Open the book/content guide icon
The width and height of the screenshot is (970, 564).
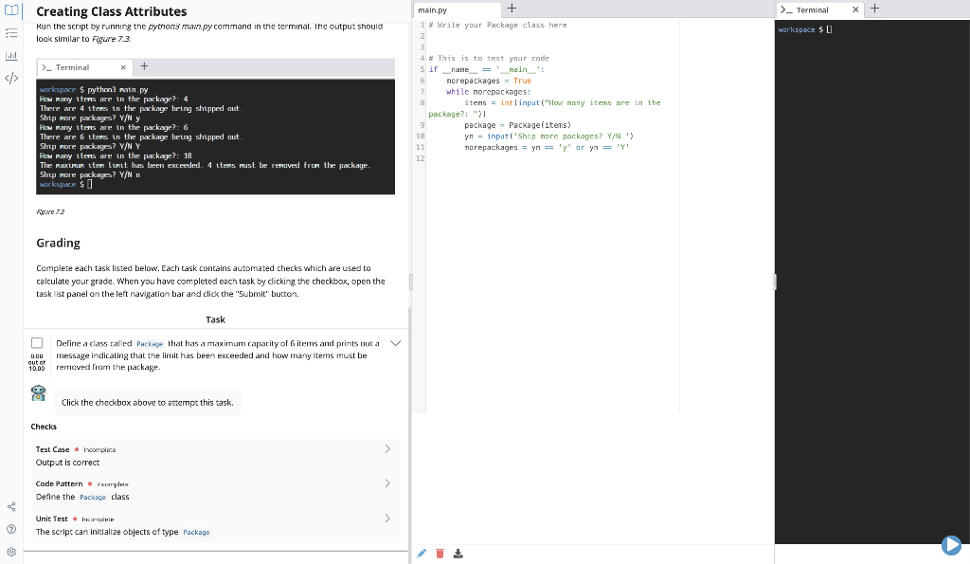[9, 9]
